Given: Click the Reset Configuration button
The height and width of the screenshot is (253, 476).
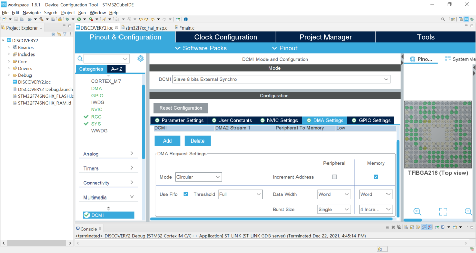Looking at the screenshot, I should click(x=181, y=108).
